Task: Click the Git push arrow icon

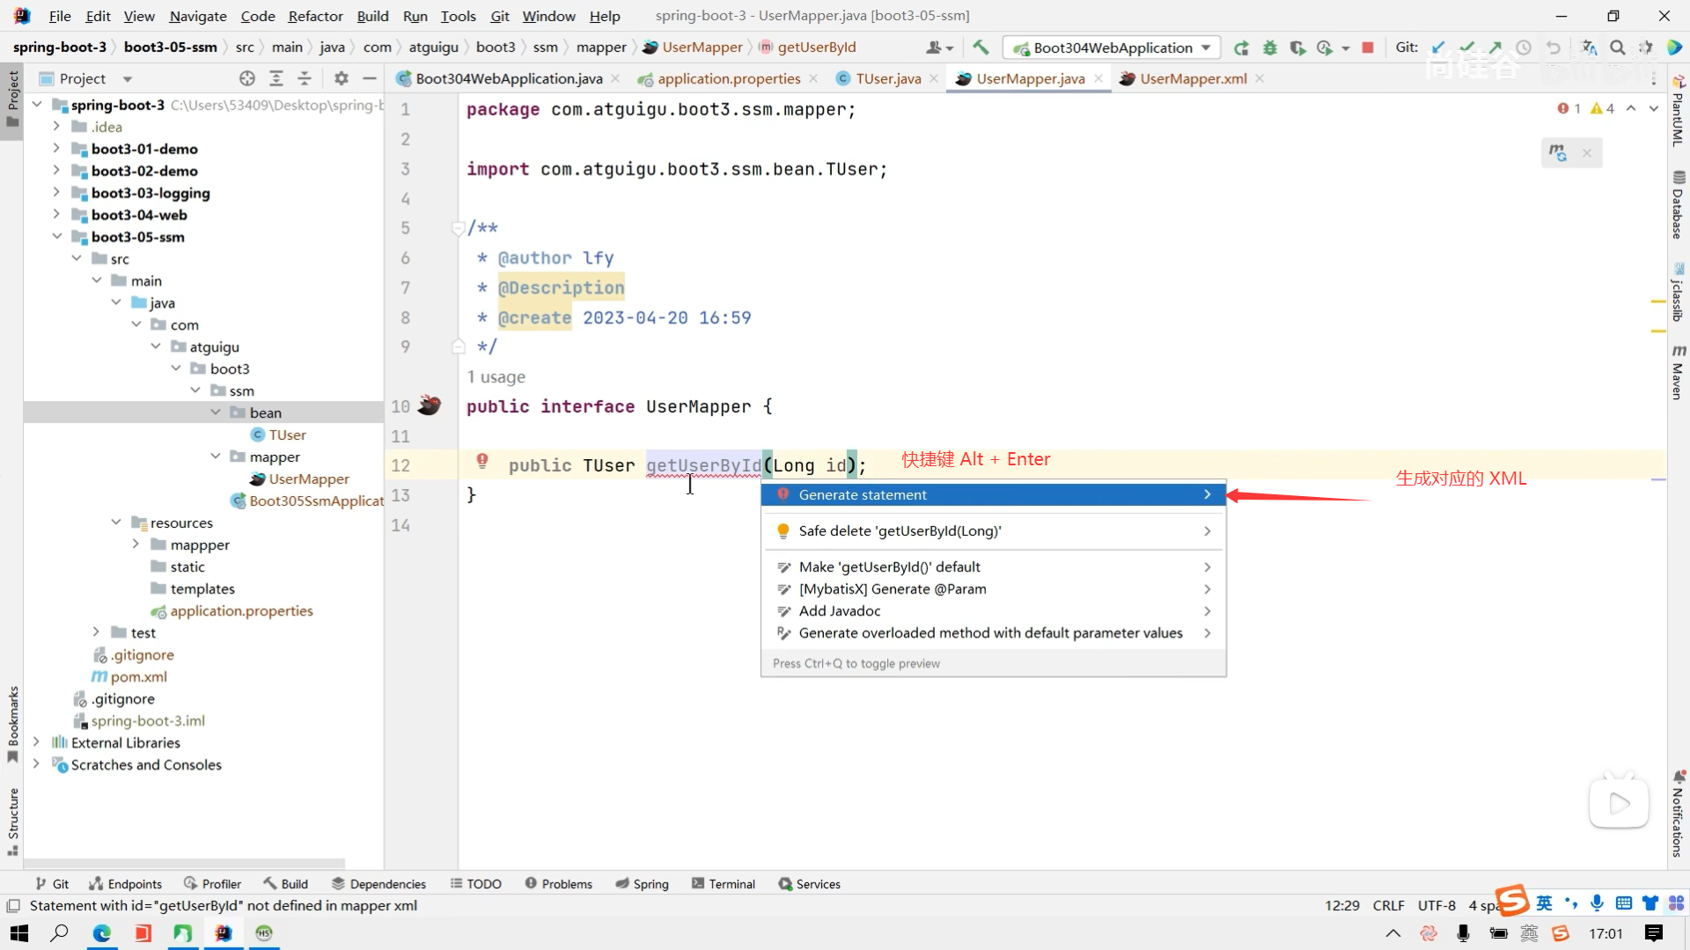Action: [1495, 47]
